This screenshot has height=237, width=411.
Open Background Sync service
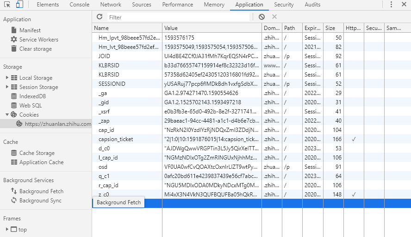(x=40, y=201)
